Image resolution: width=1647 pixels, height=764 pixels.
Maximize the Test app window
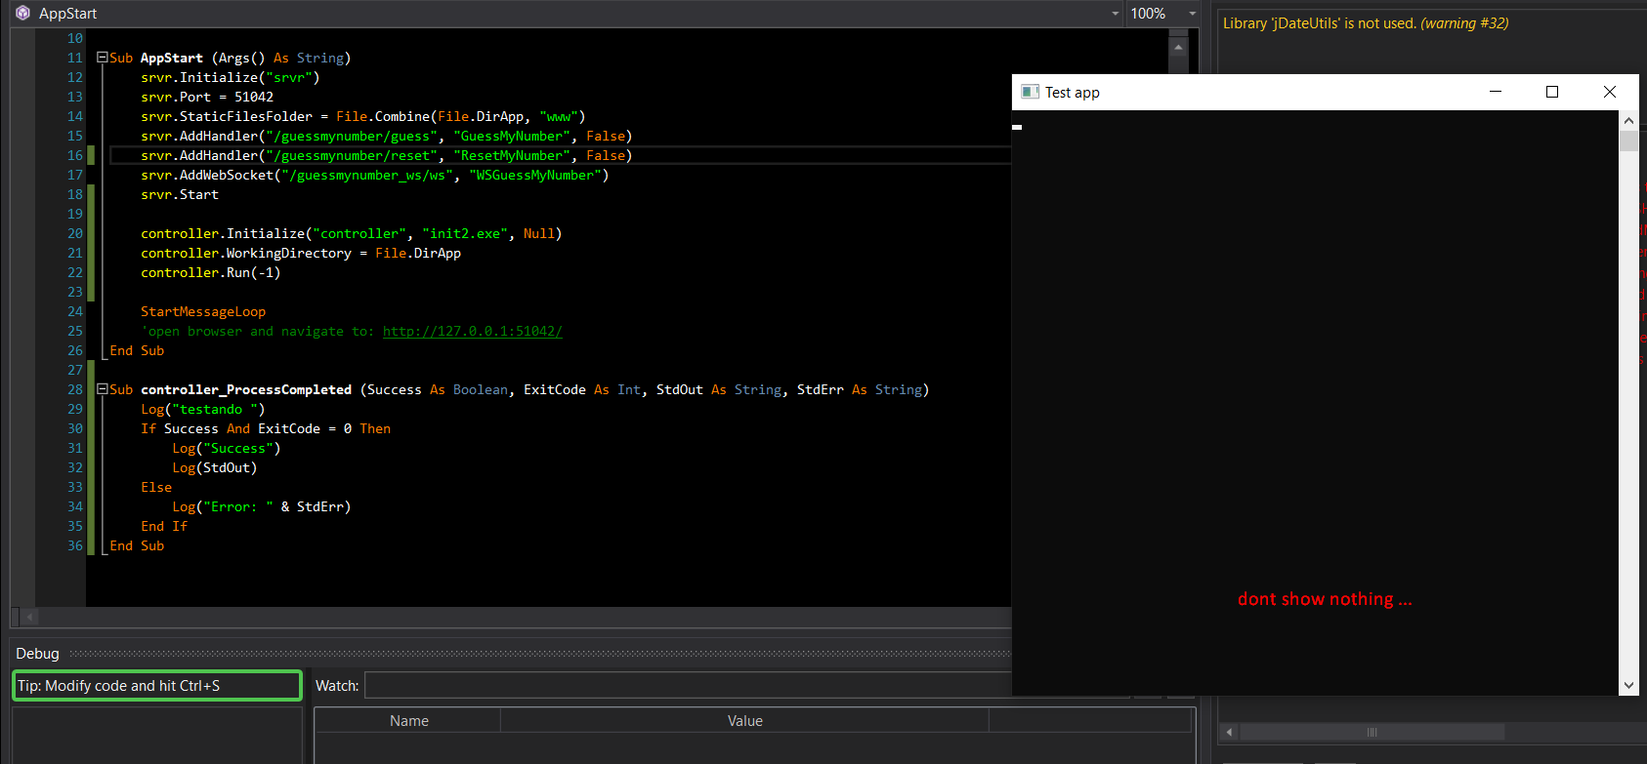pyautogui.click(x=1552, y=92)
